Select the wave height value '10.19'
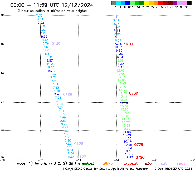 tap(51, 71)
